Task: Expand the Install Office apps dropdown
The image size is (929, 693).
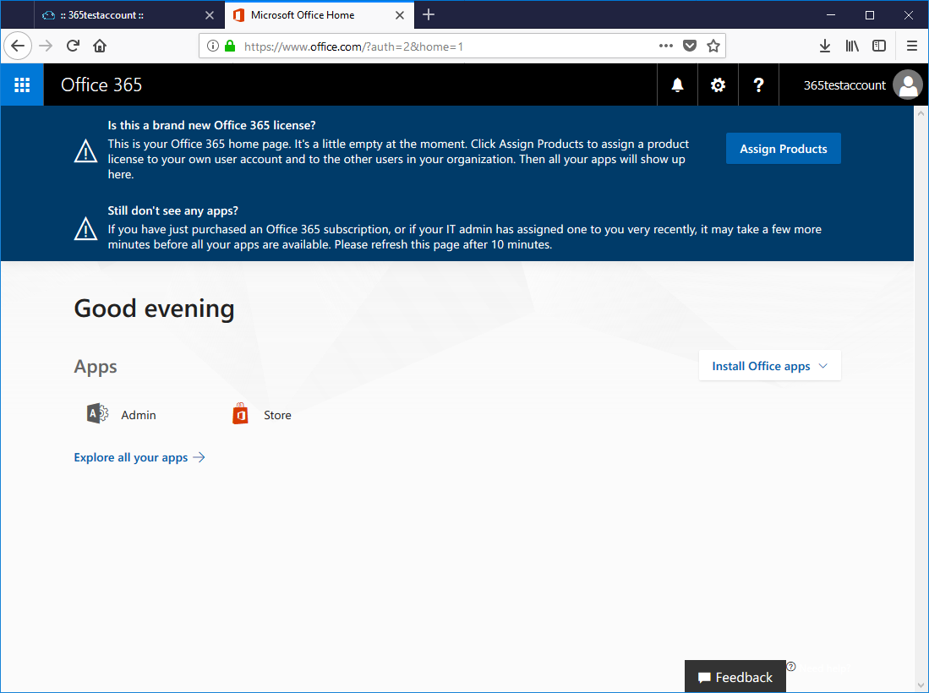Action: [x=769, y=366]
